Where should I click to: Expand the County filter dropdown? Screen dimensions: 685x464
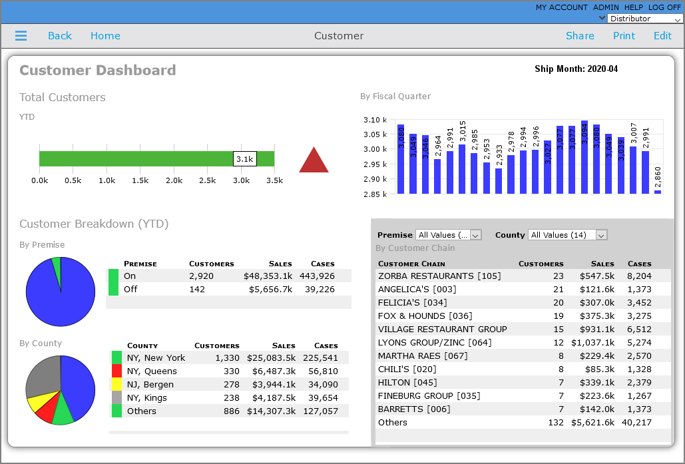567,235
